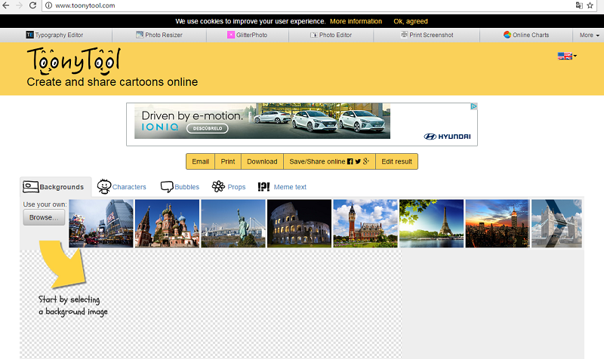This screenshot has height=359, width=604.
Task: Click the Google Plus share icon
Action: 366,161
